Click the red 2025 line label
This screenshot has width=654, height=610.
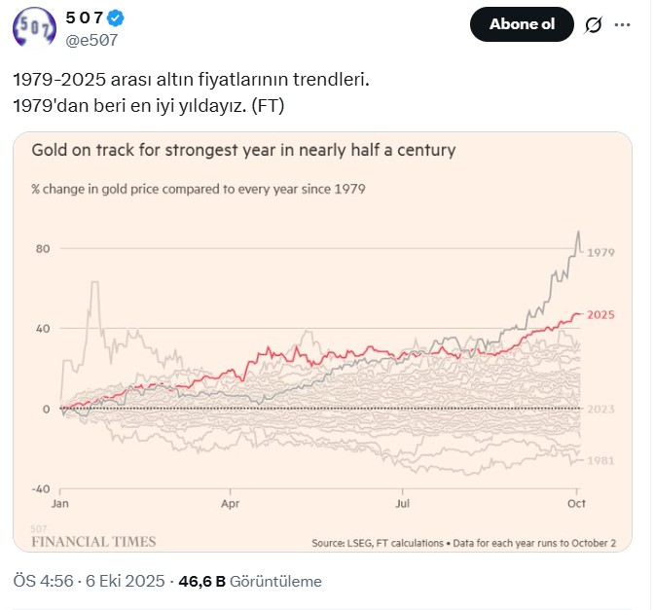click(x=602, y=315)
